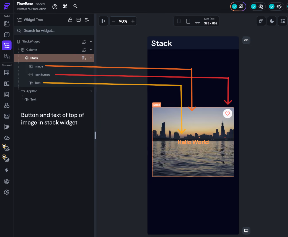Click the search magnifier in top bar
Viewport: 288px width, 237px height.
[x=75, y=6]
